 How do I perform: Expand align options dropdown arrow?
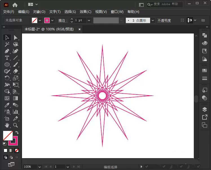pyautogui.click(x=195, y=20)
